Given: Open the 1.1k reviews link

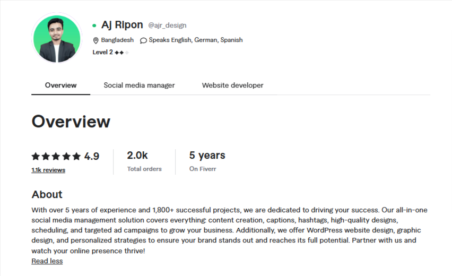Looking at the screenshot, I should [x=48, y=170].
